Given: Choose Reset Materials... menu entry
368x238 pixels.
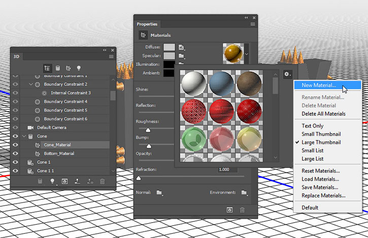Looking at the screenshot, I should click(321, 171).
